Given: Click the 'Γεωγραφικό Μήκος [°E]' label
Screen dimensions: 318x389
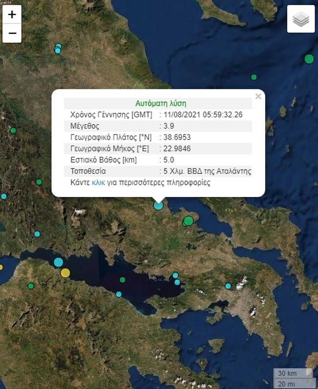Looking at the screenshot, I should pos(110,149).
